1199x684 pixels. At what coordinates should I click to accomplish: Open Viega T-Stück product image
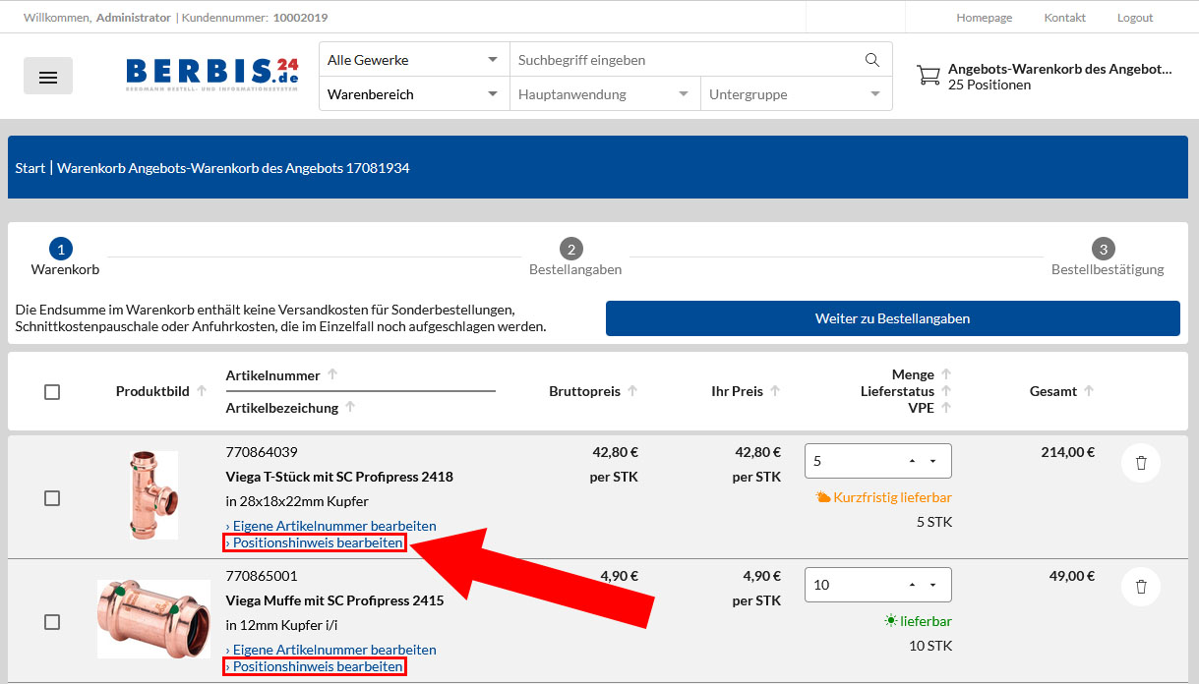[x=152, y=495]
